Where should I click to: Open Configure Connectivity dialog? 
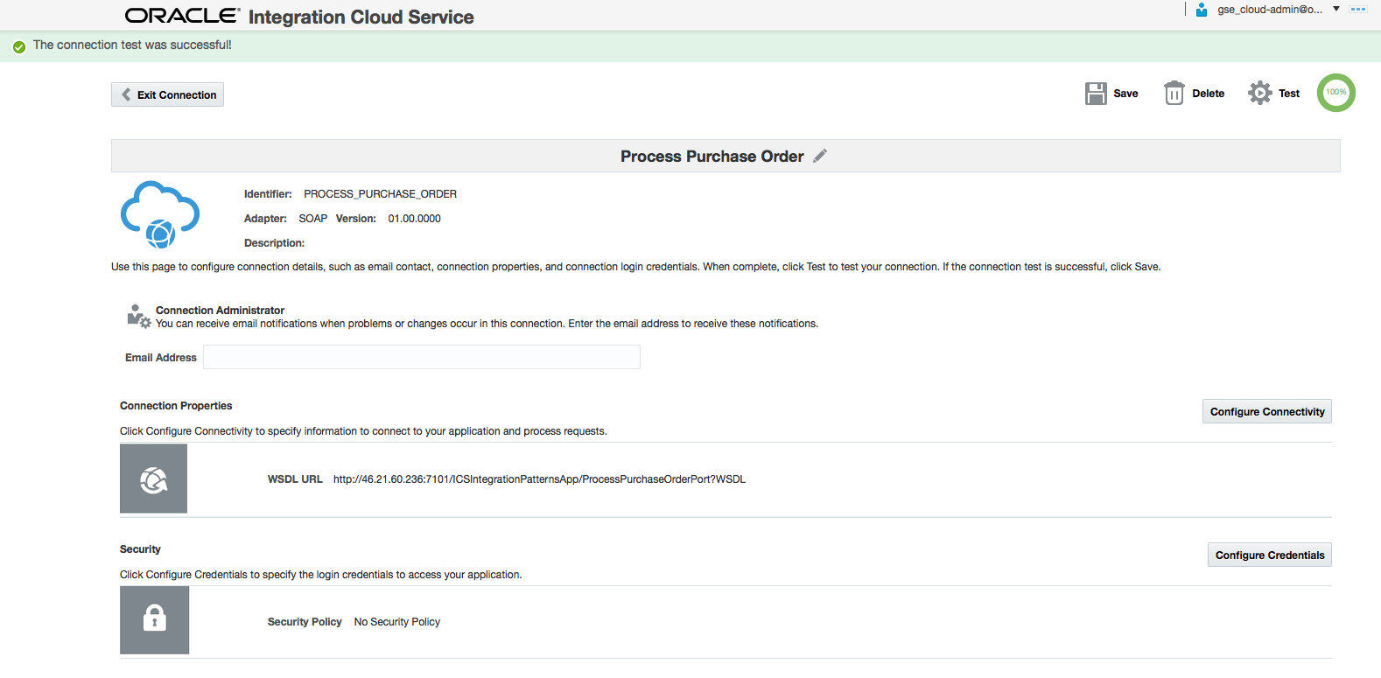(1267, 412)
